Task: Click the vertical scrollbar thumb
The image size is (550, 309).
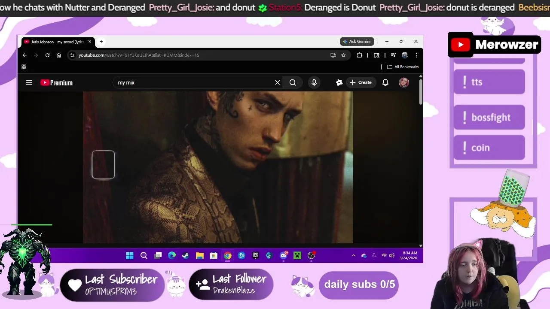Action: point(421,91)
